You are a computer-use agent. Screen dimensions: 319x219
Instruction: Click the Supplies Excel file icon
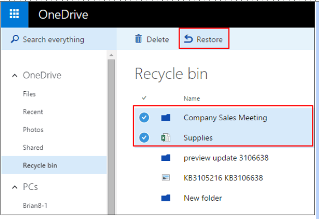(x=166, y=137)
